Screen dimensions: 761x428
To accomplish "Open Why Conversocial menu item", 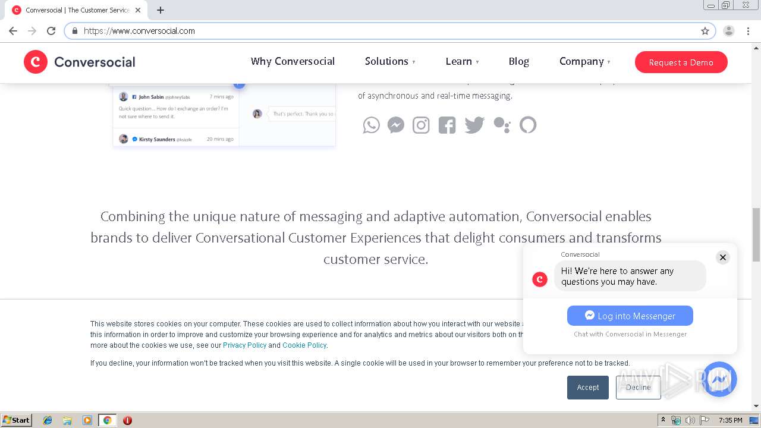I will 293,61.
